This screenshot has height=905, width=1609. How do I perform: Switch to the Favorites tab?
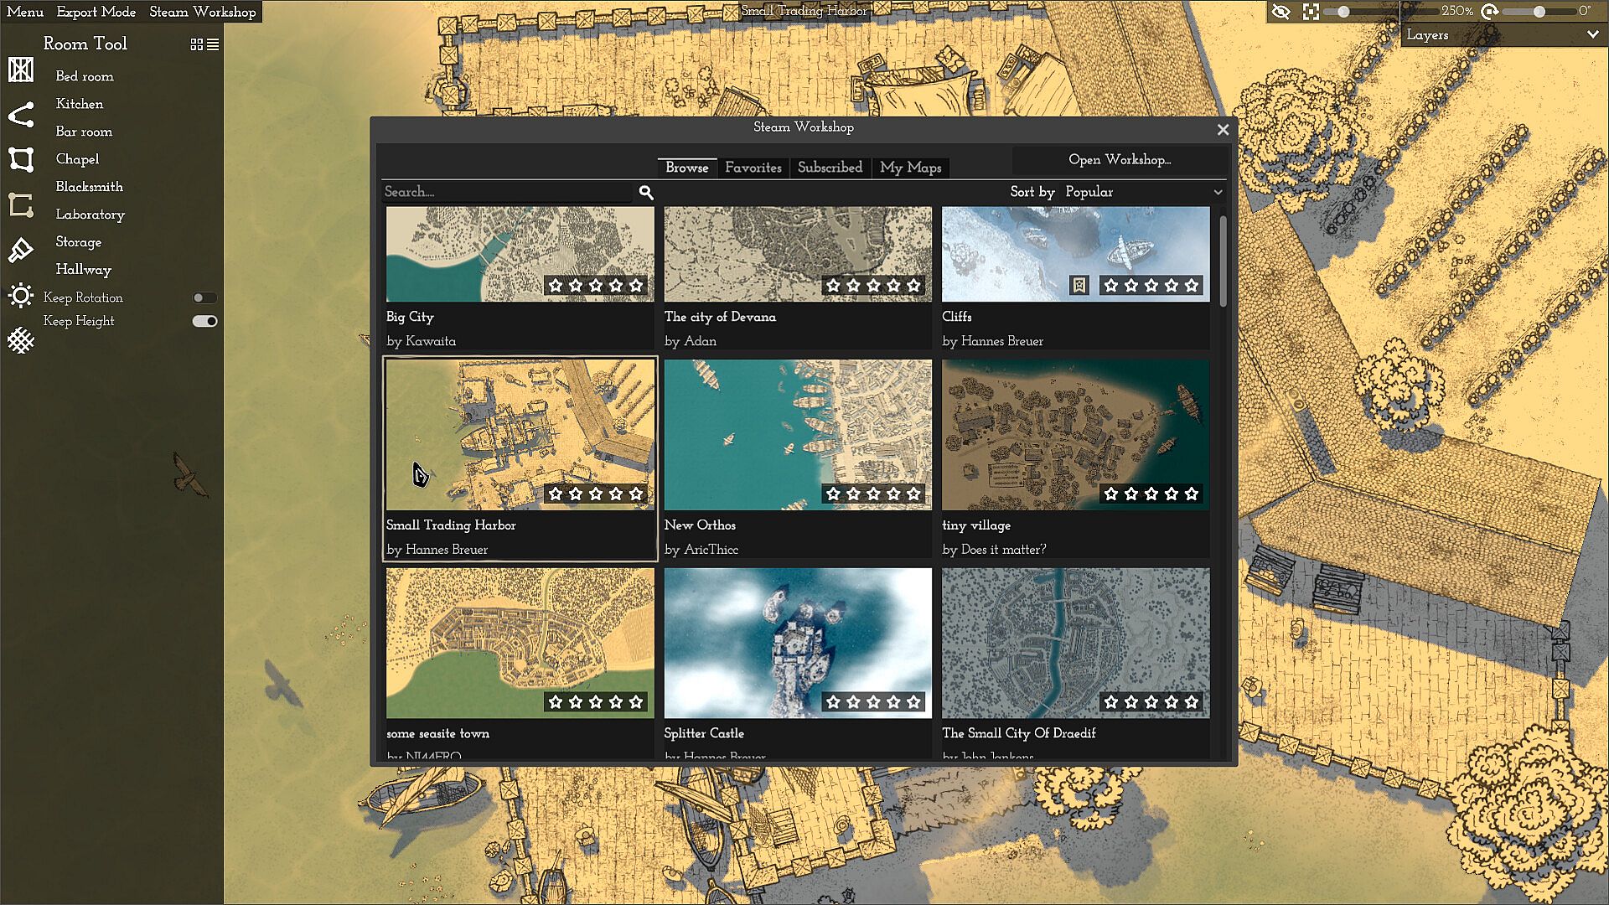pyautogui.click(x=753, y=168)
